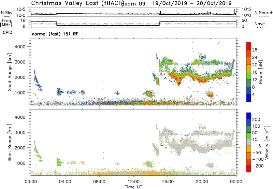
Task: Click the "Beam 09" label
Action: [x=133, y=4]
